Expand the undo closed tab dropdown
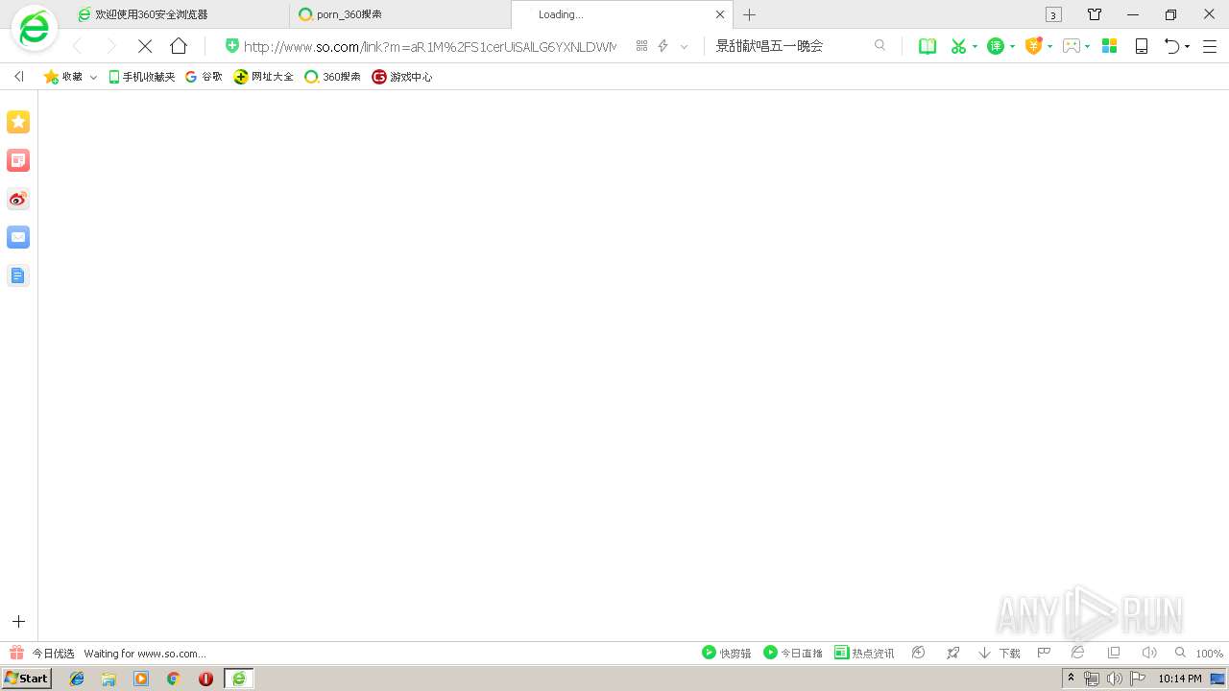This screenshot has width=1229, height=691. pos(1187,46)
